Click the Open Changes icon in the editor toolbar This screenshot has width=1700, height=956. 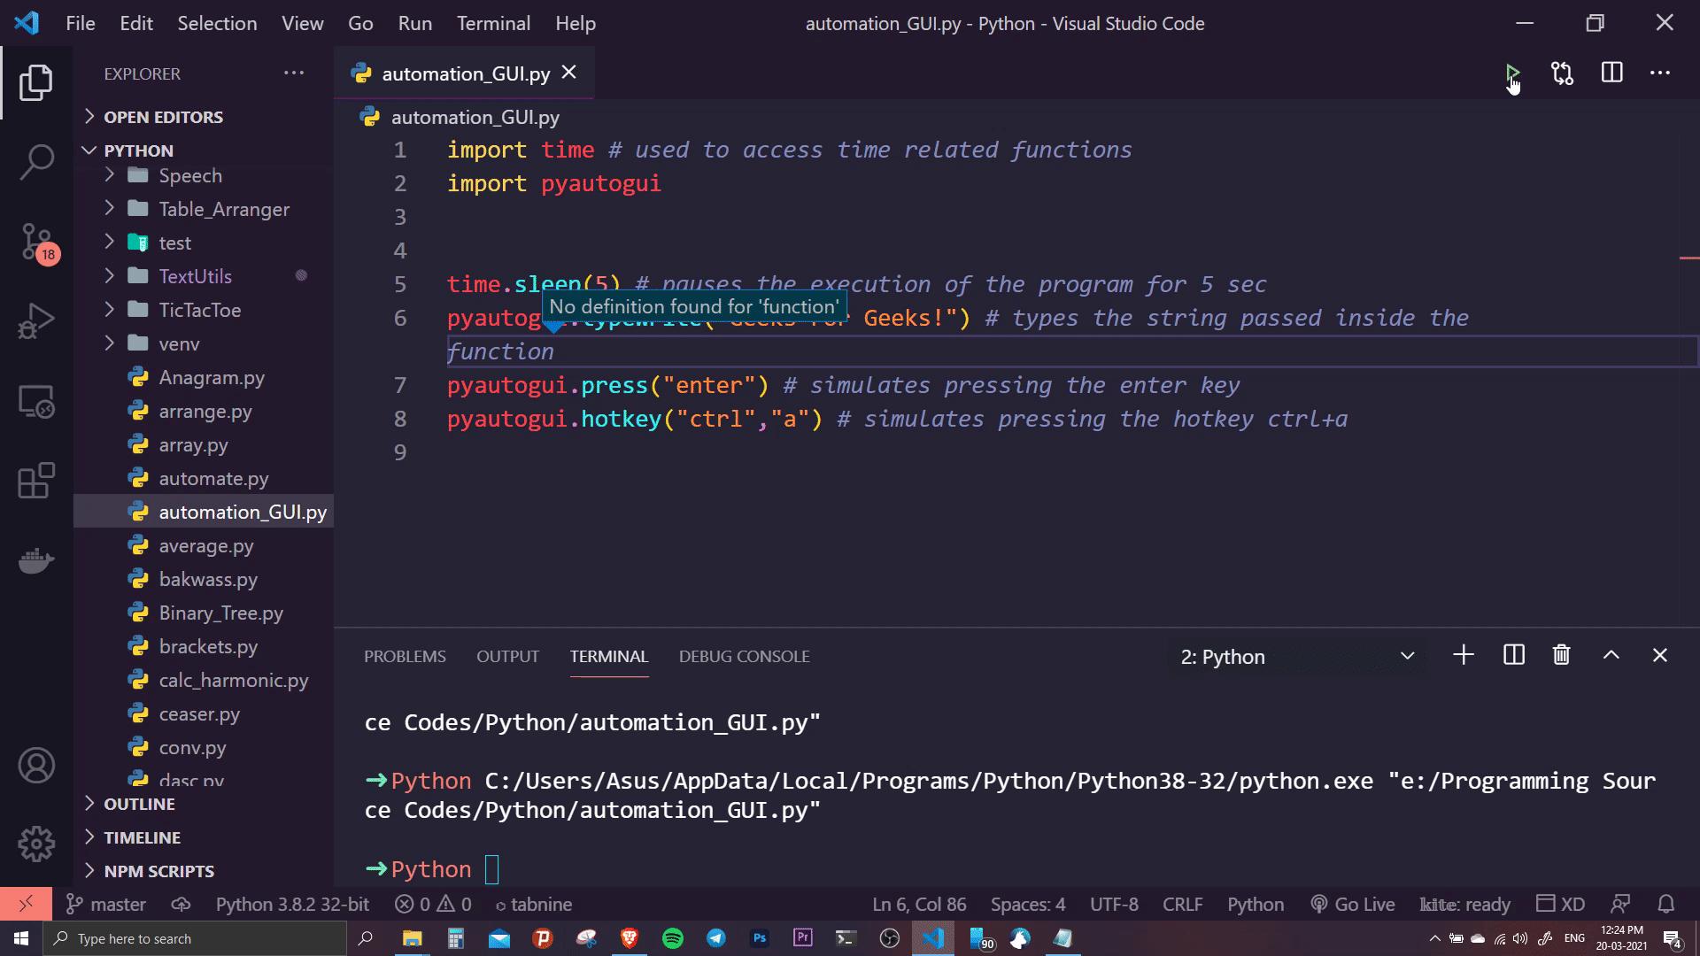1562,73
